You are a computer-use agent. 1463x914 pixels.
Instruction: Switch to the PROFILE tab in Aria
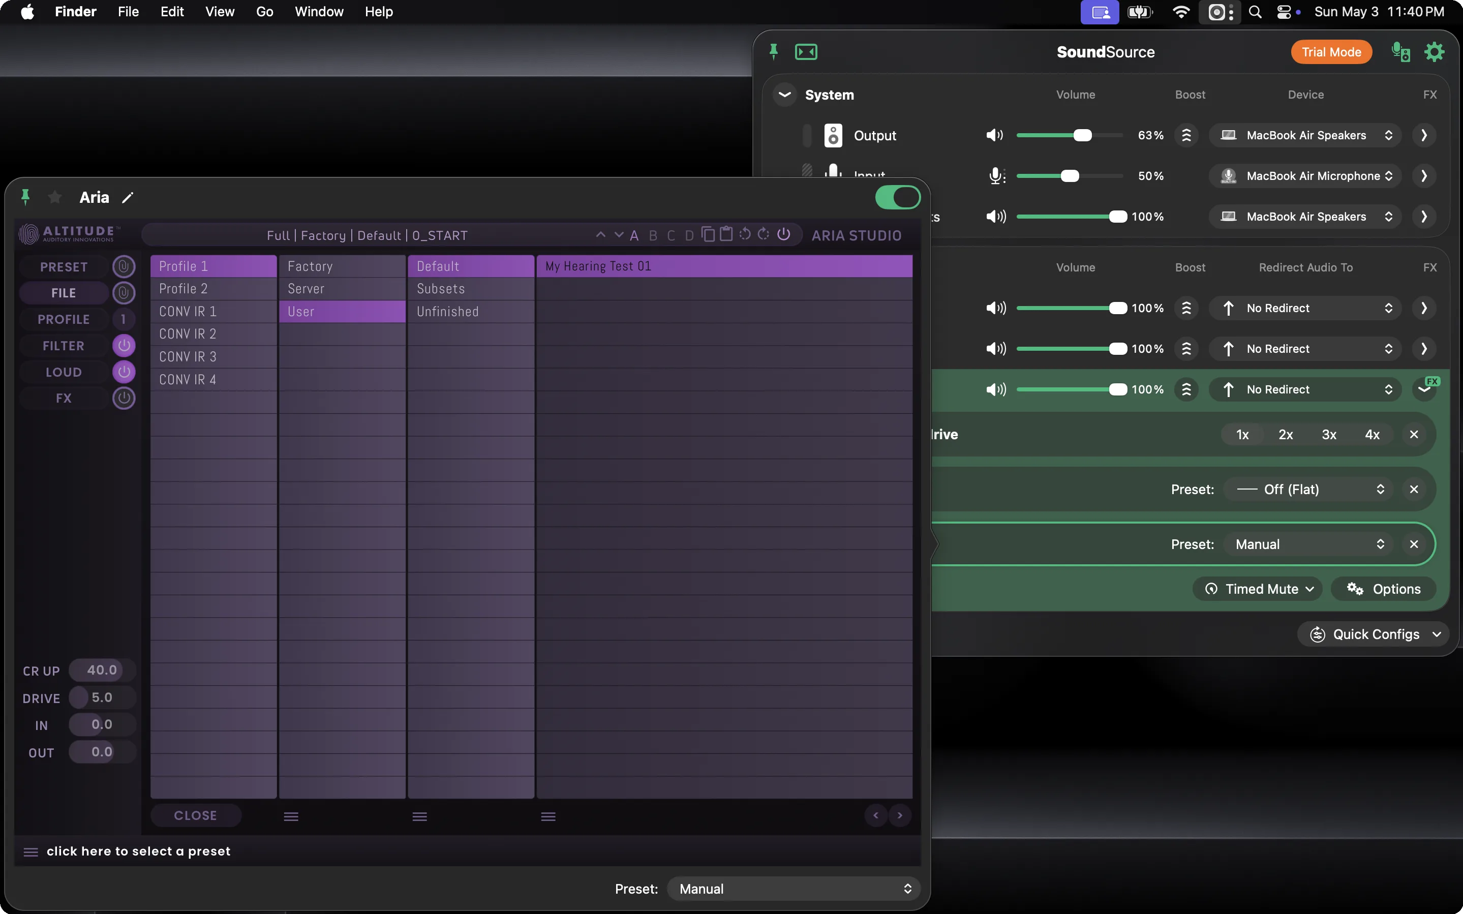point(64,320)
